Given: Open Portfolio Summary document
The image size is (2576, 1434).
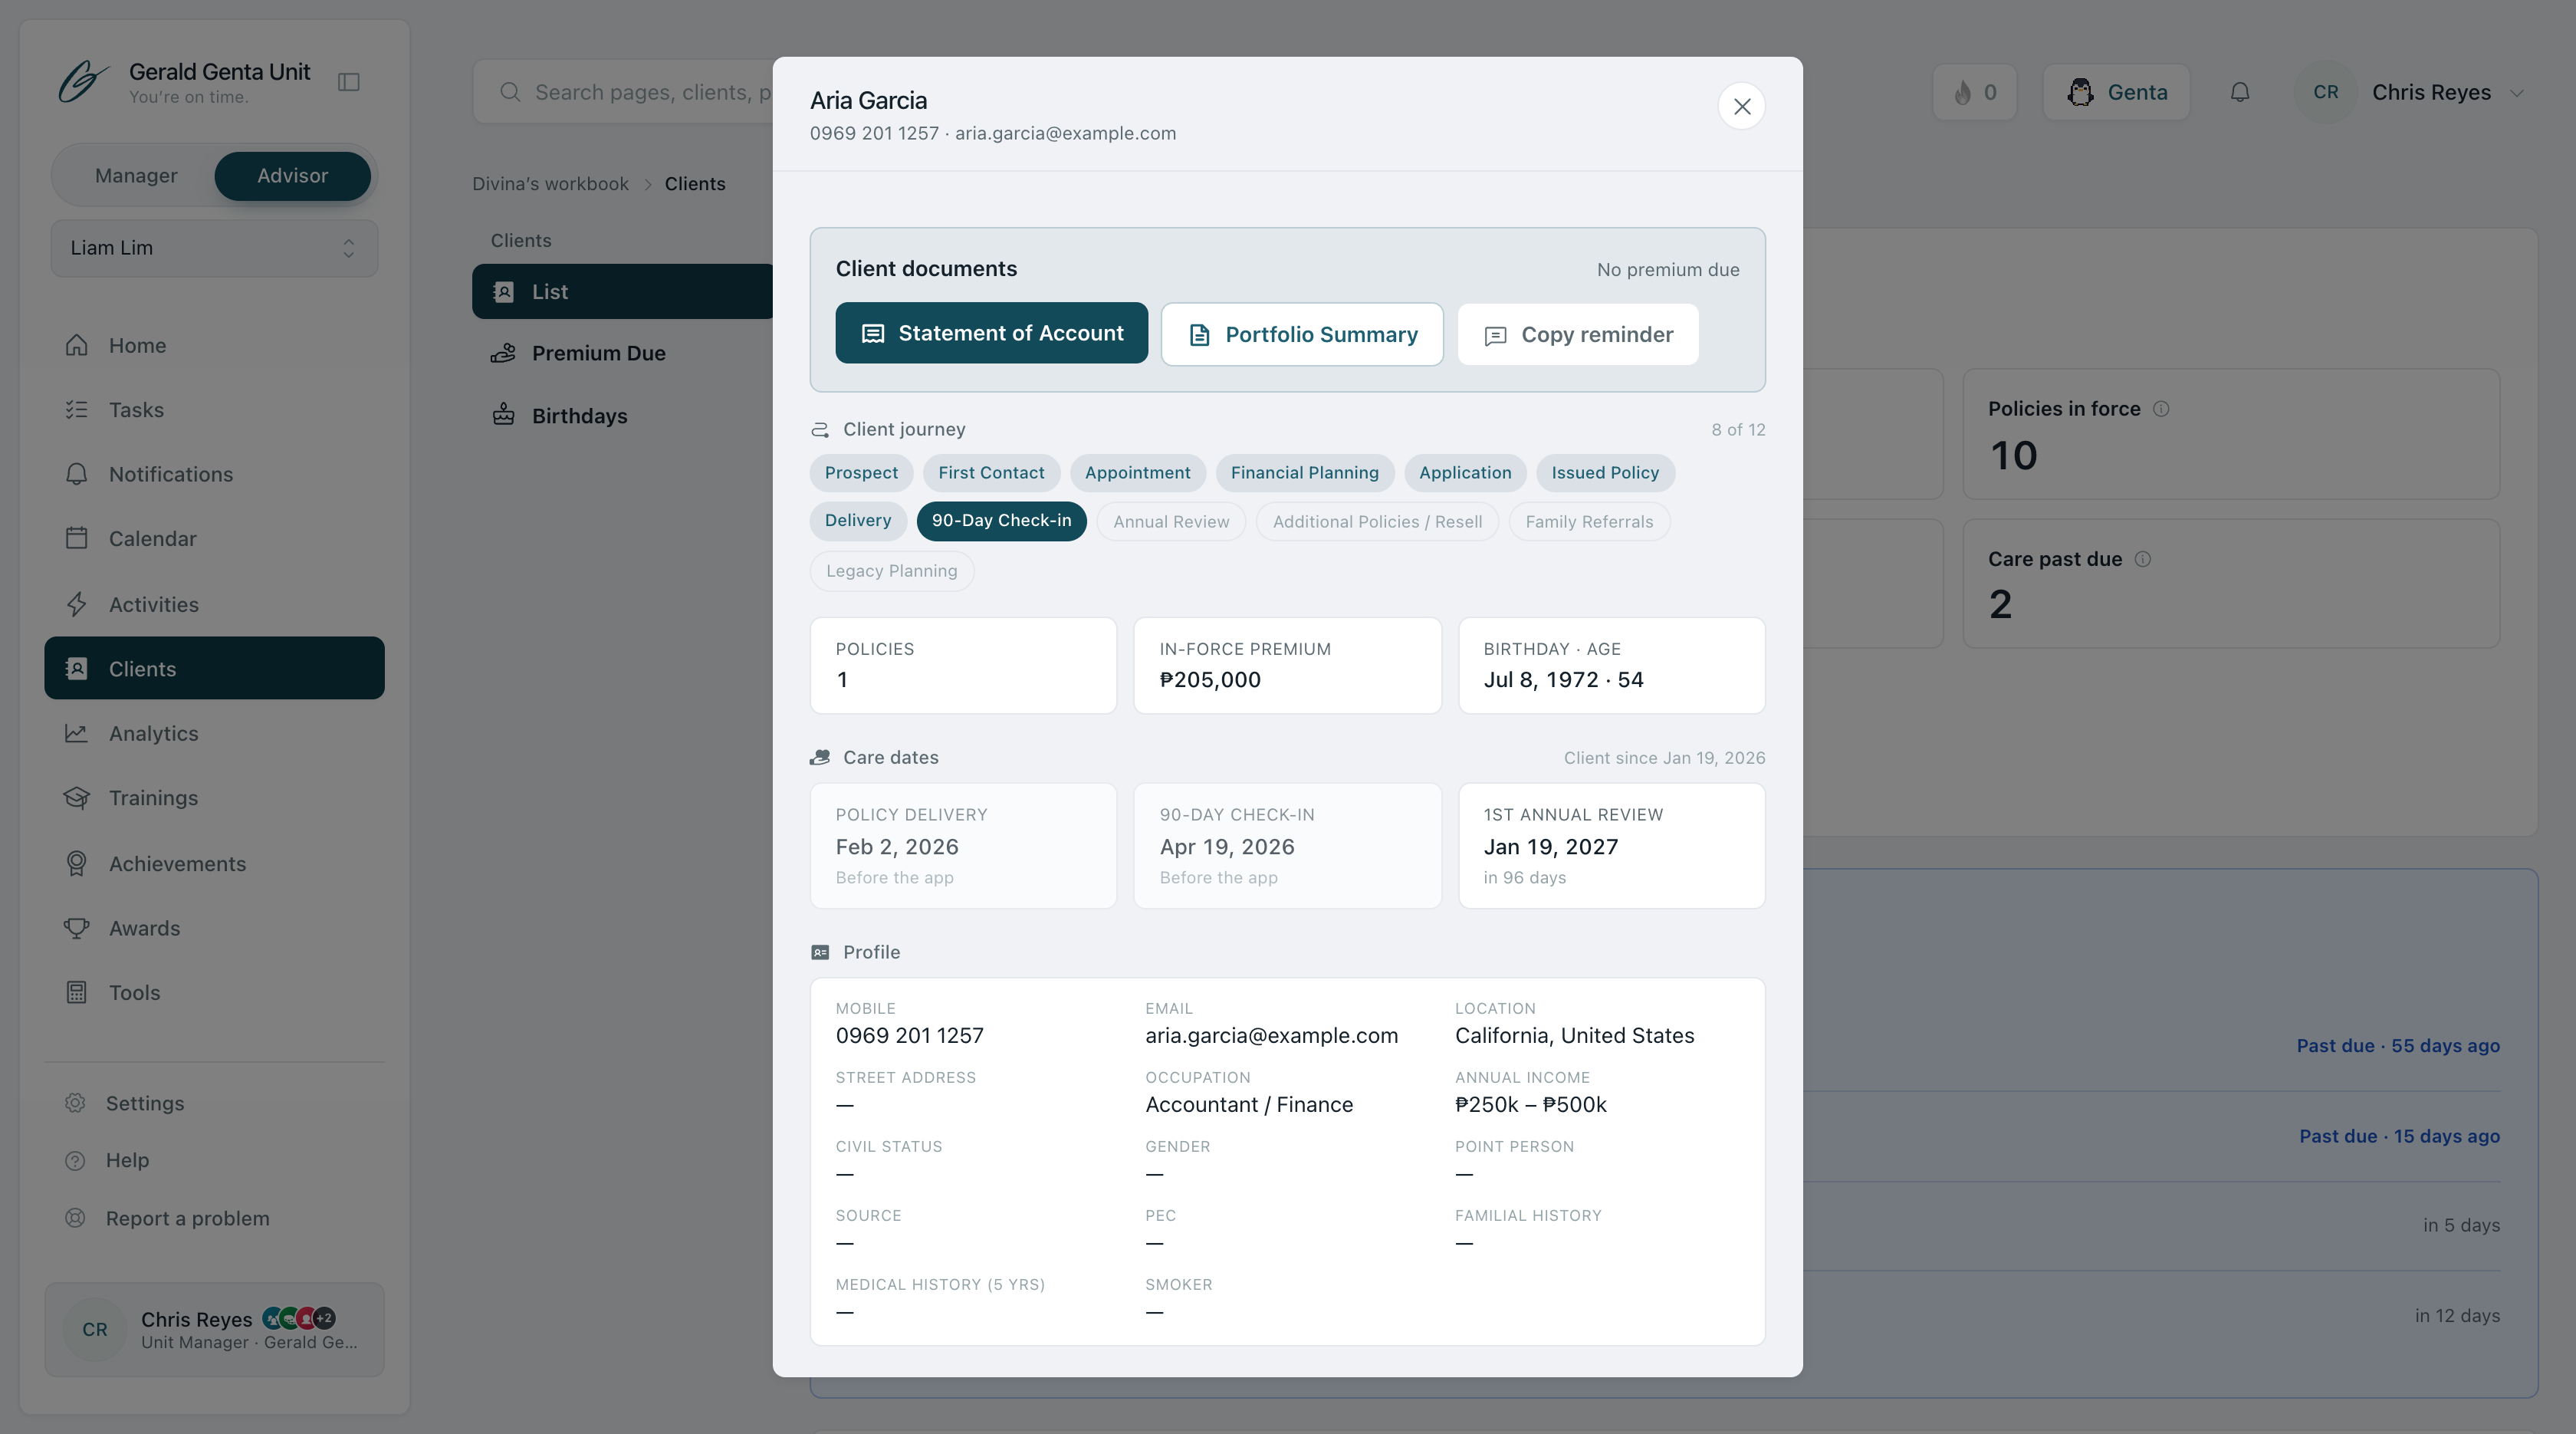Looking at the screenshot, I should tap(1302, 334).
